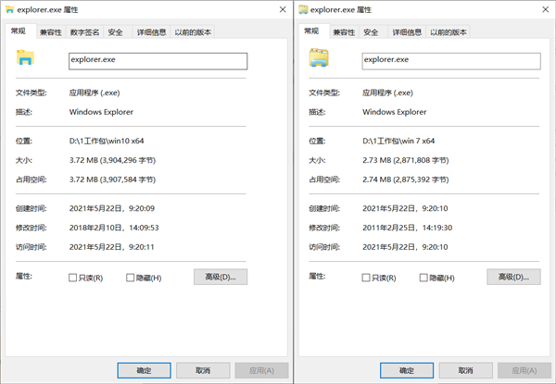
Task: Click 应用程序 (.exe) file type in right window
Action: [x=387, y=93]
